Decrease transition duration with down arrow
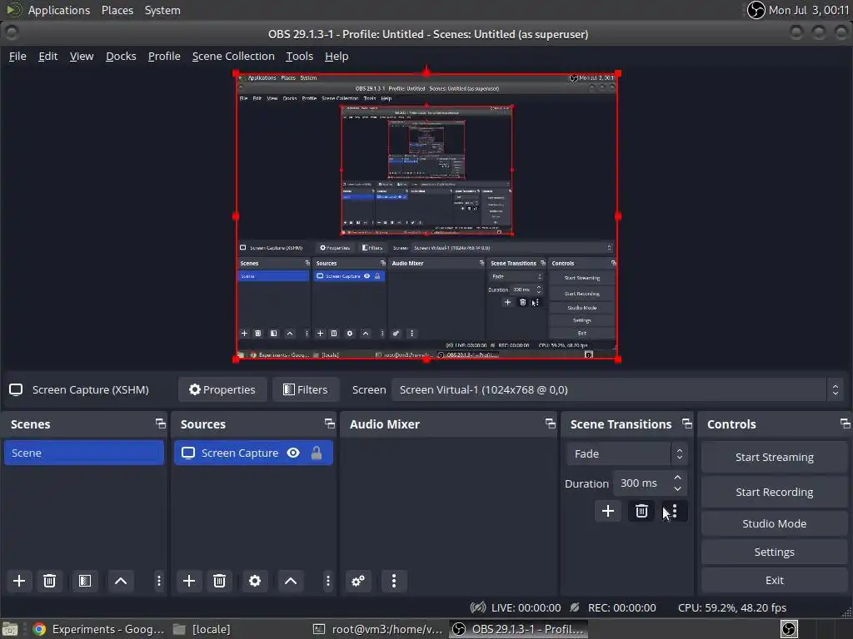 [677, 488]
